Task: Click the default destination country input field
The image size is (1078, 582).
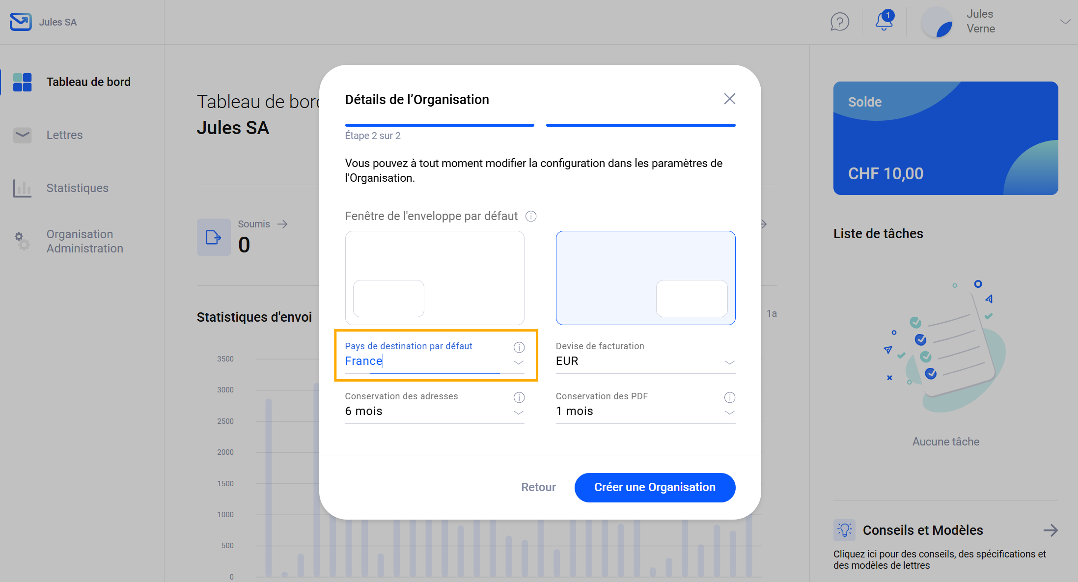Action: click(x=422, y=361)
